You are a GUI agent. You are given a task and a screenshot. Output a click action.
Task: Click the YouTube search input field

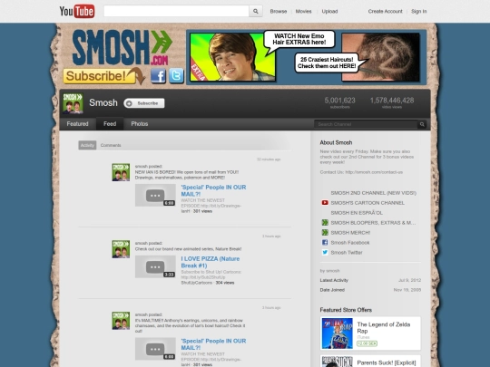(176, 11)
